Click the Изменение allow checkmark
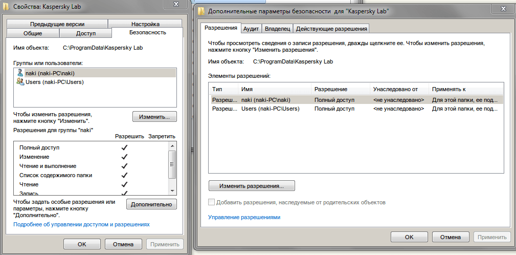 pyautogui.click(x=124, y=157)
